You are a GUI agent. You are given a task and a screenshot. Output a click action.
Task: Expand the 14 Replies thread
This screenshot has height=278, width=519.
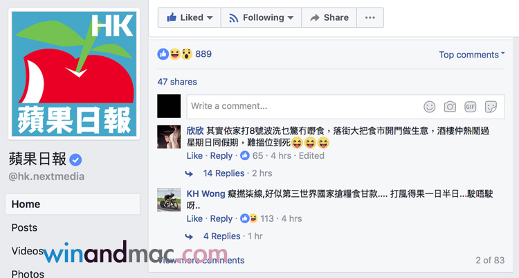tap(224, 173)
